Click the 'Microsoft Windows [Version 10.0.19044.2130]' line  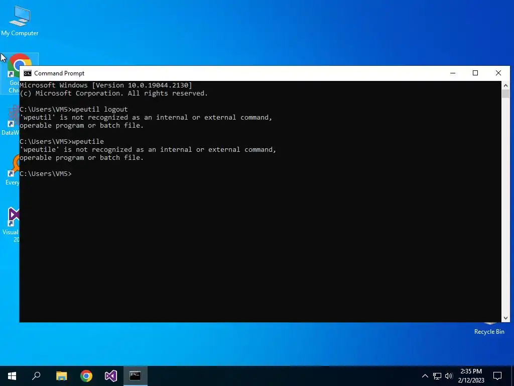[106, 85]
